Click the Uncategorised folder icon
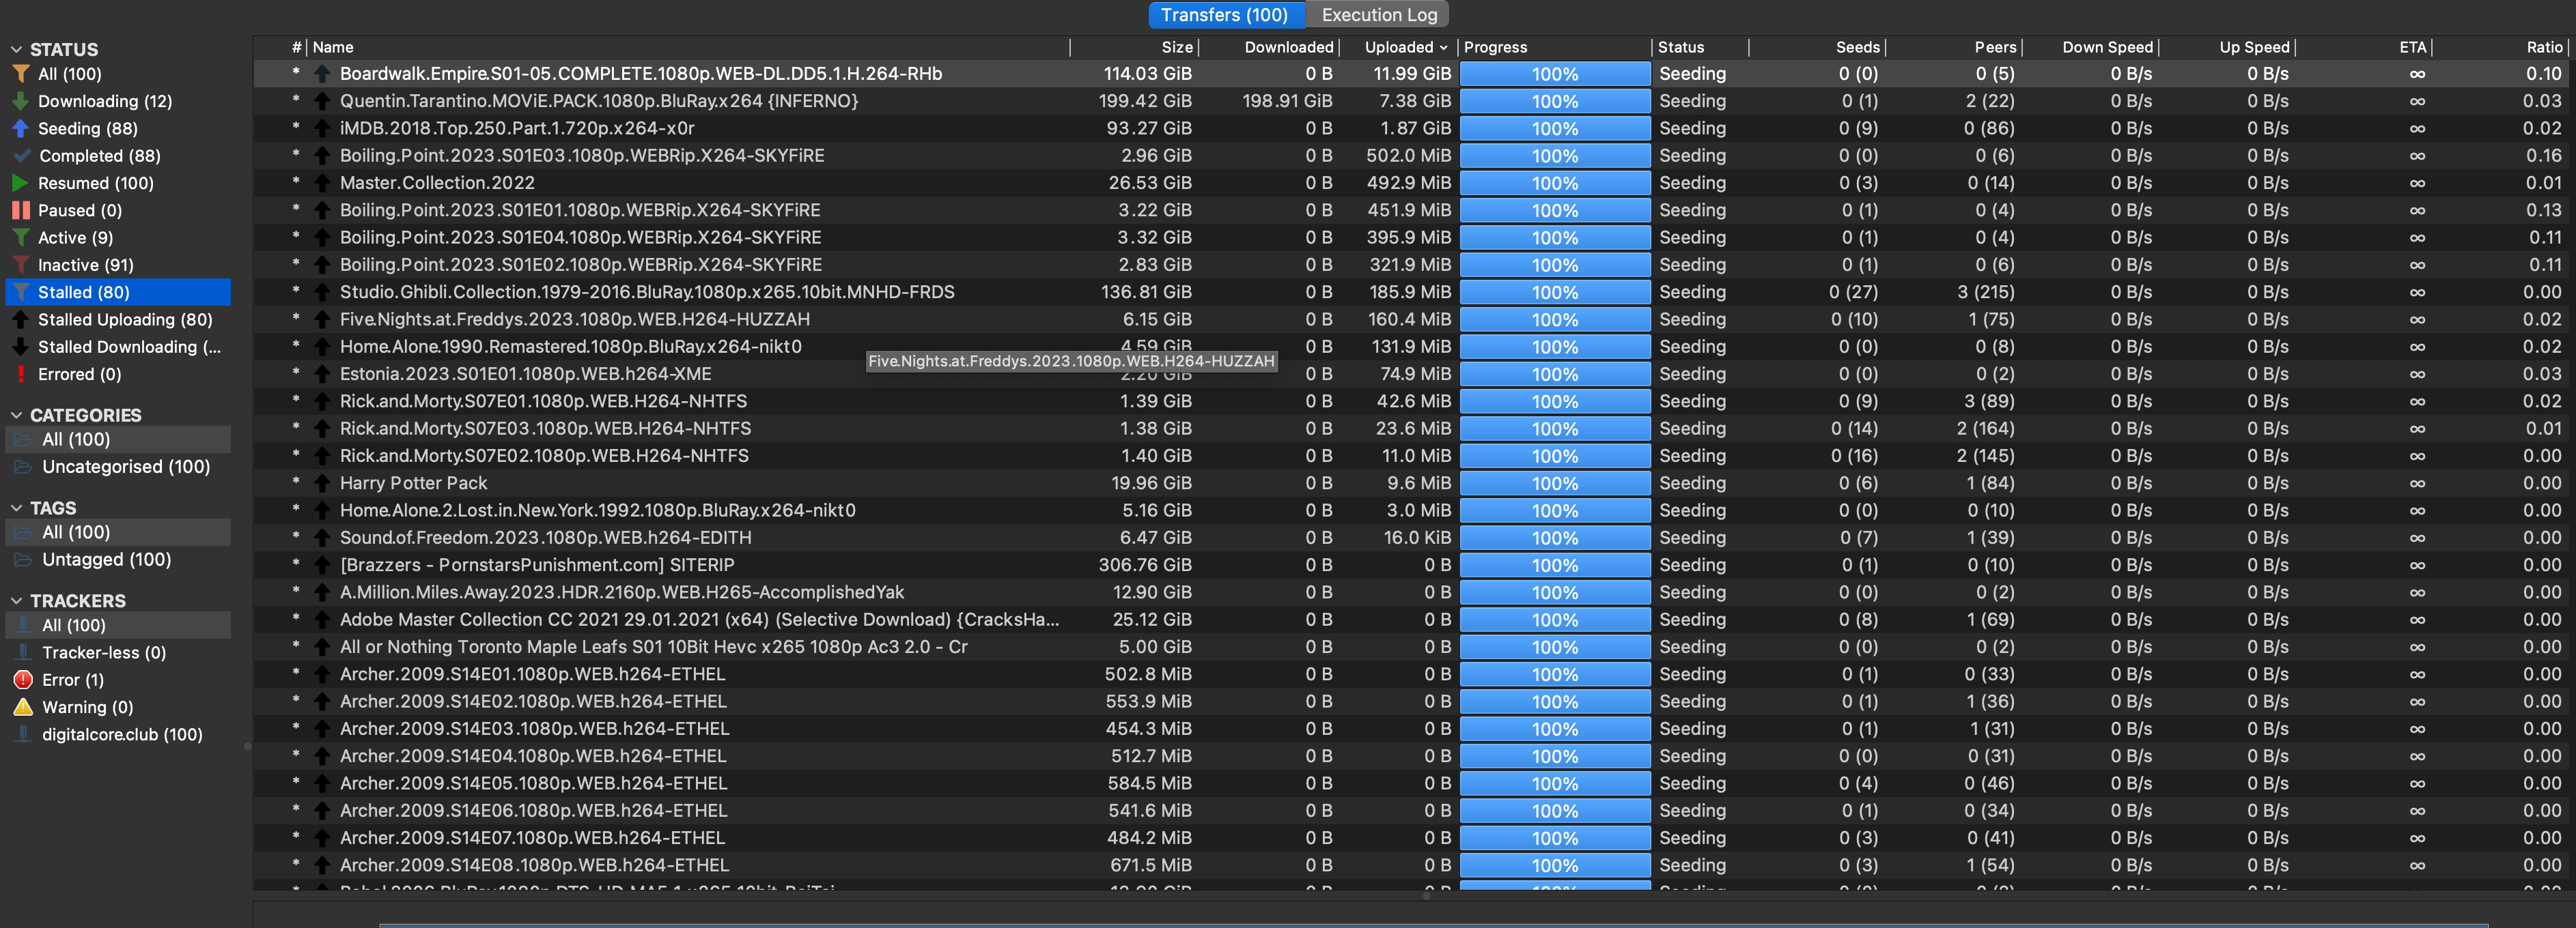2576x928 pixels. coord(23,467)
